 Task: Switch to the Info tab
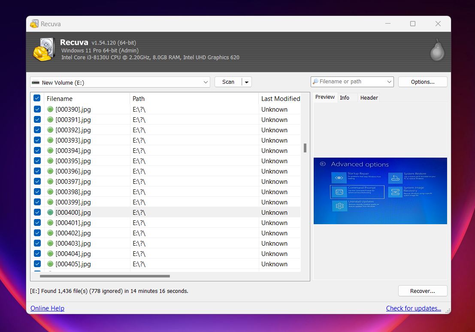coord(345,97)
